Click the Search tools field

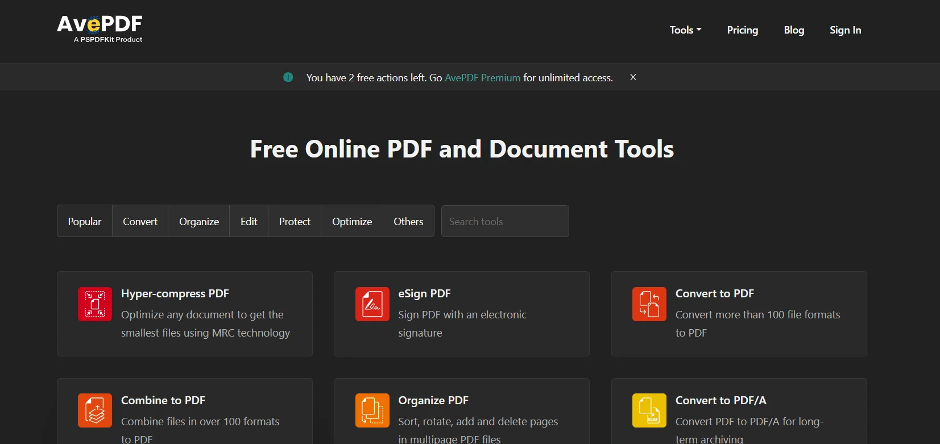pyautogui.click(x=505, y=221)
